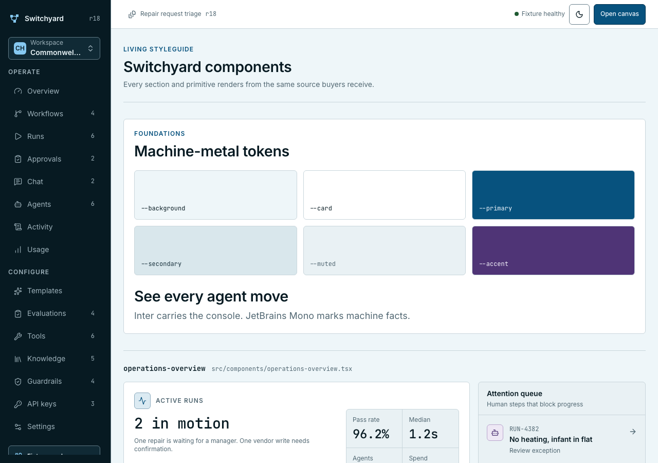The width and height of the screenshot is (658, 463).
Task: Click the Workflows count badge 4
Action: (93, 113)
